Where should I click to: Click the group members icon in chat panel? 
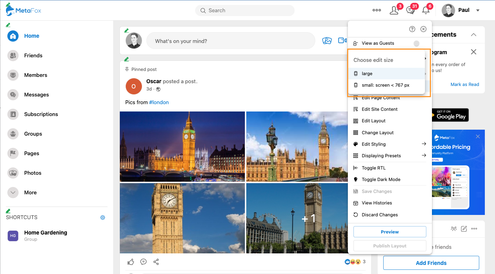[x=454, y=229]
